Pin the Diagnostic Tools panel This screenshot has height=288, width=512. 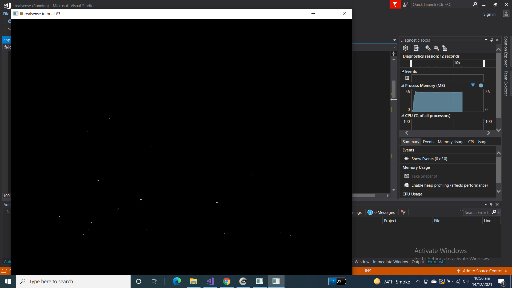pos(491,40)
